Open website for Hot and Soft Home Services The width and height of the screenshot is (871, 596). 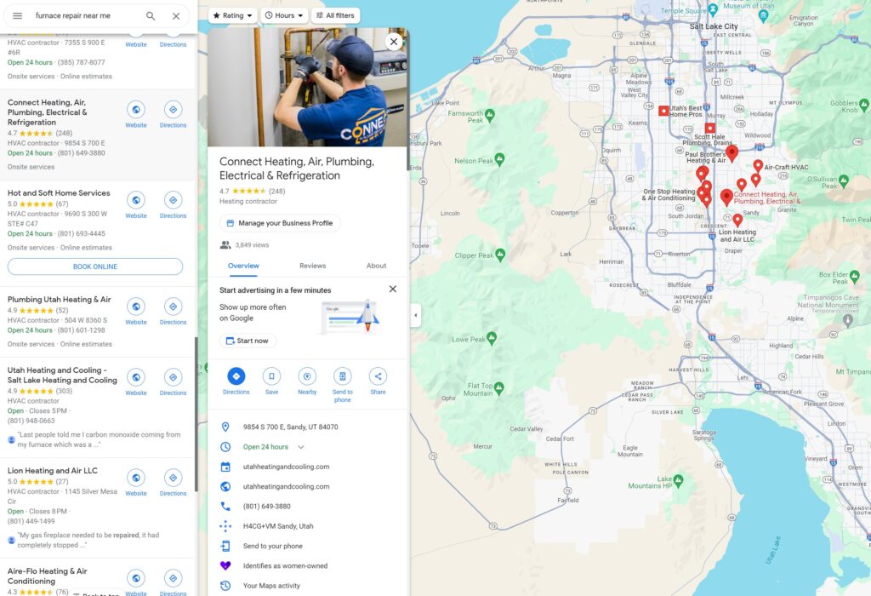tap(136, 204)
